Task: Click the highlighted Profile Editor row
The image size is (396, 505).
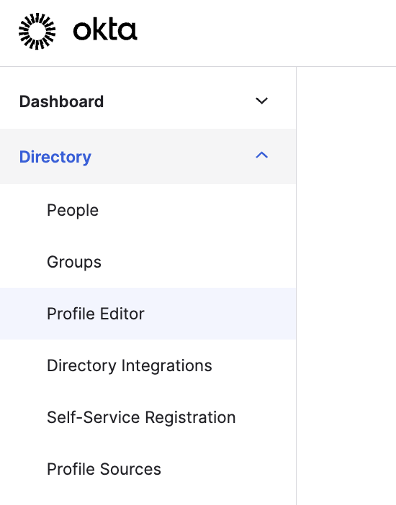Action: (x=148, y=314)
